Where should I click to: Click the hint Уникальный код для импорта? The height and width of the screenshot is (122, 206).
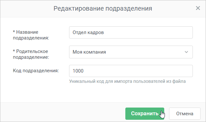click(127, 81)
